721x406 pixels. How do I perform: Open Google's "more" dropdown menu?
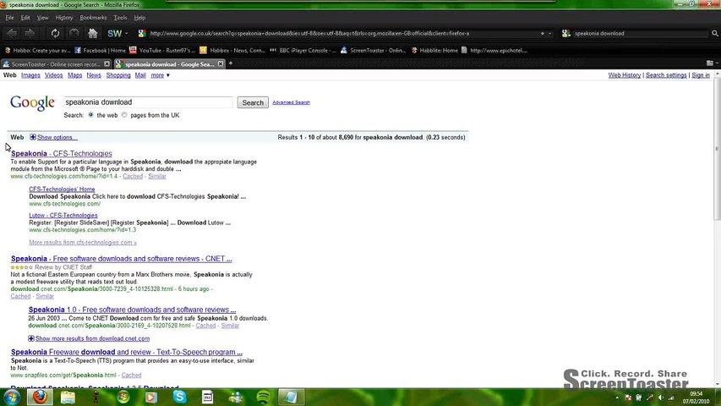tap(160, 75)
